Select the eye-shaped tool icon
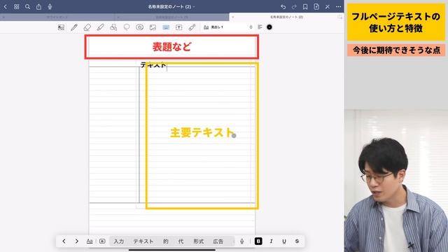The width and height of the screenshot is (448, 252). [139, 27]
